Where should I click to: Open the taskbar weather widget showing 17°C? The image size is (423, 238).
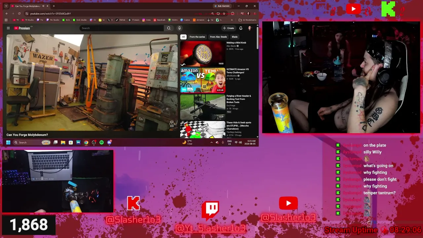tap(187, 142)
